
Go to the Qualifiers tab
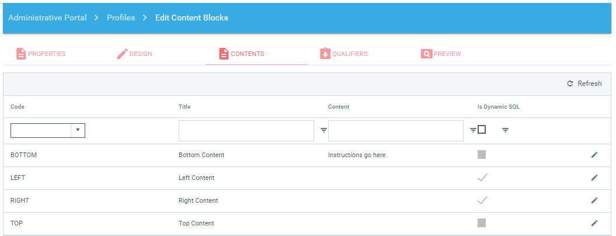(x=344, y=54)
